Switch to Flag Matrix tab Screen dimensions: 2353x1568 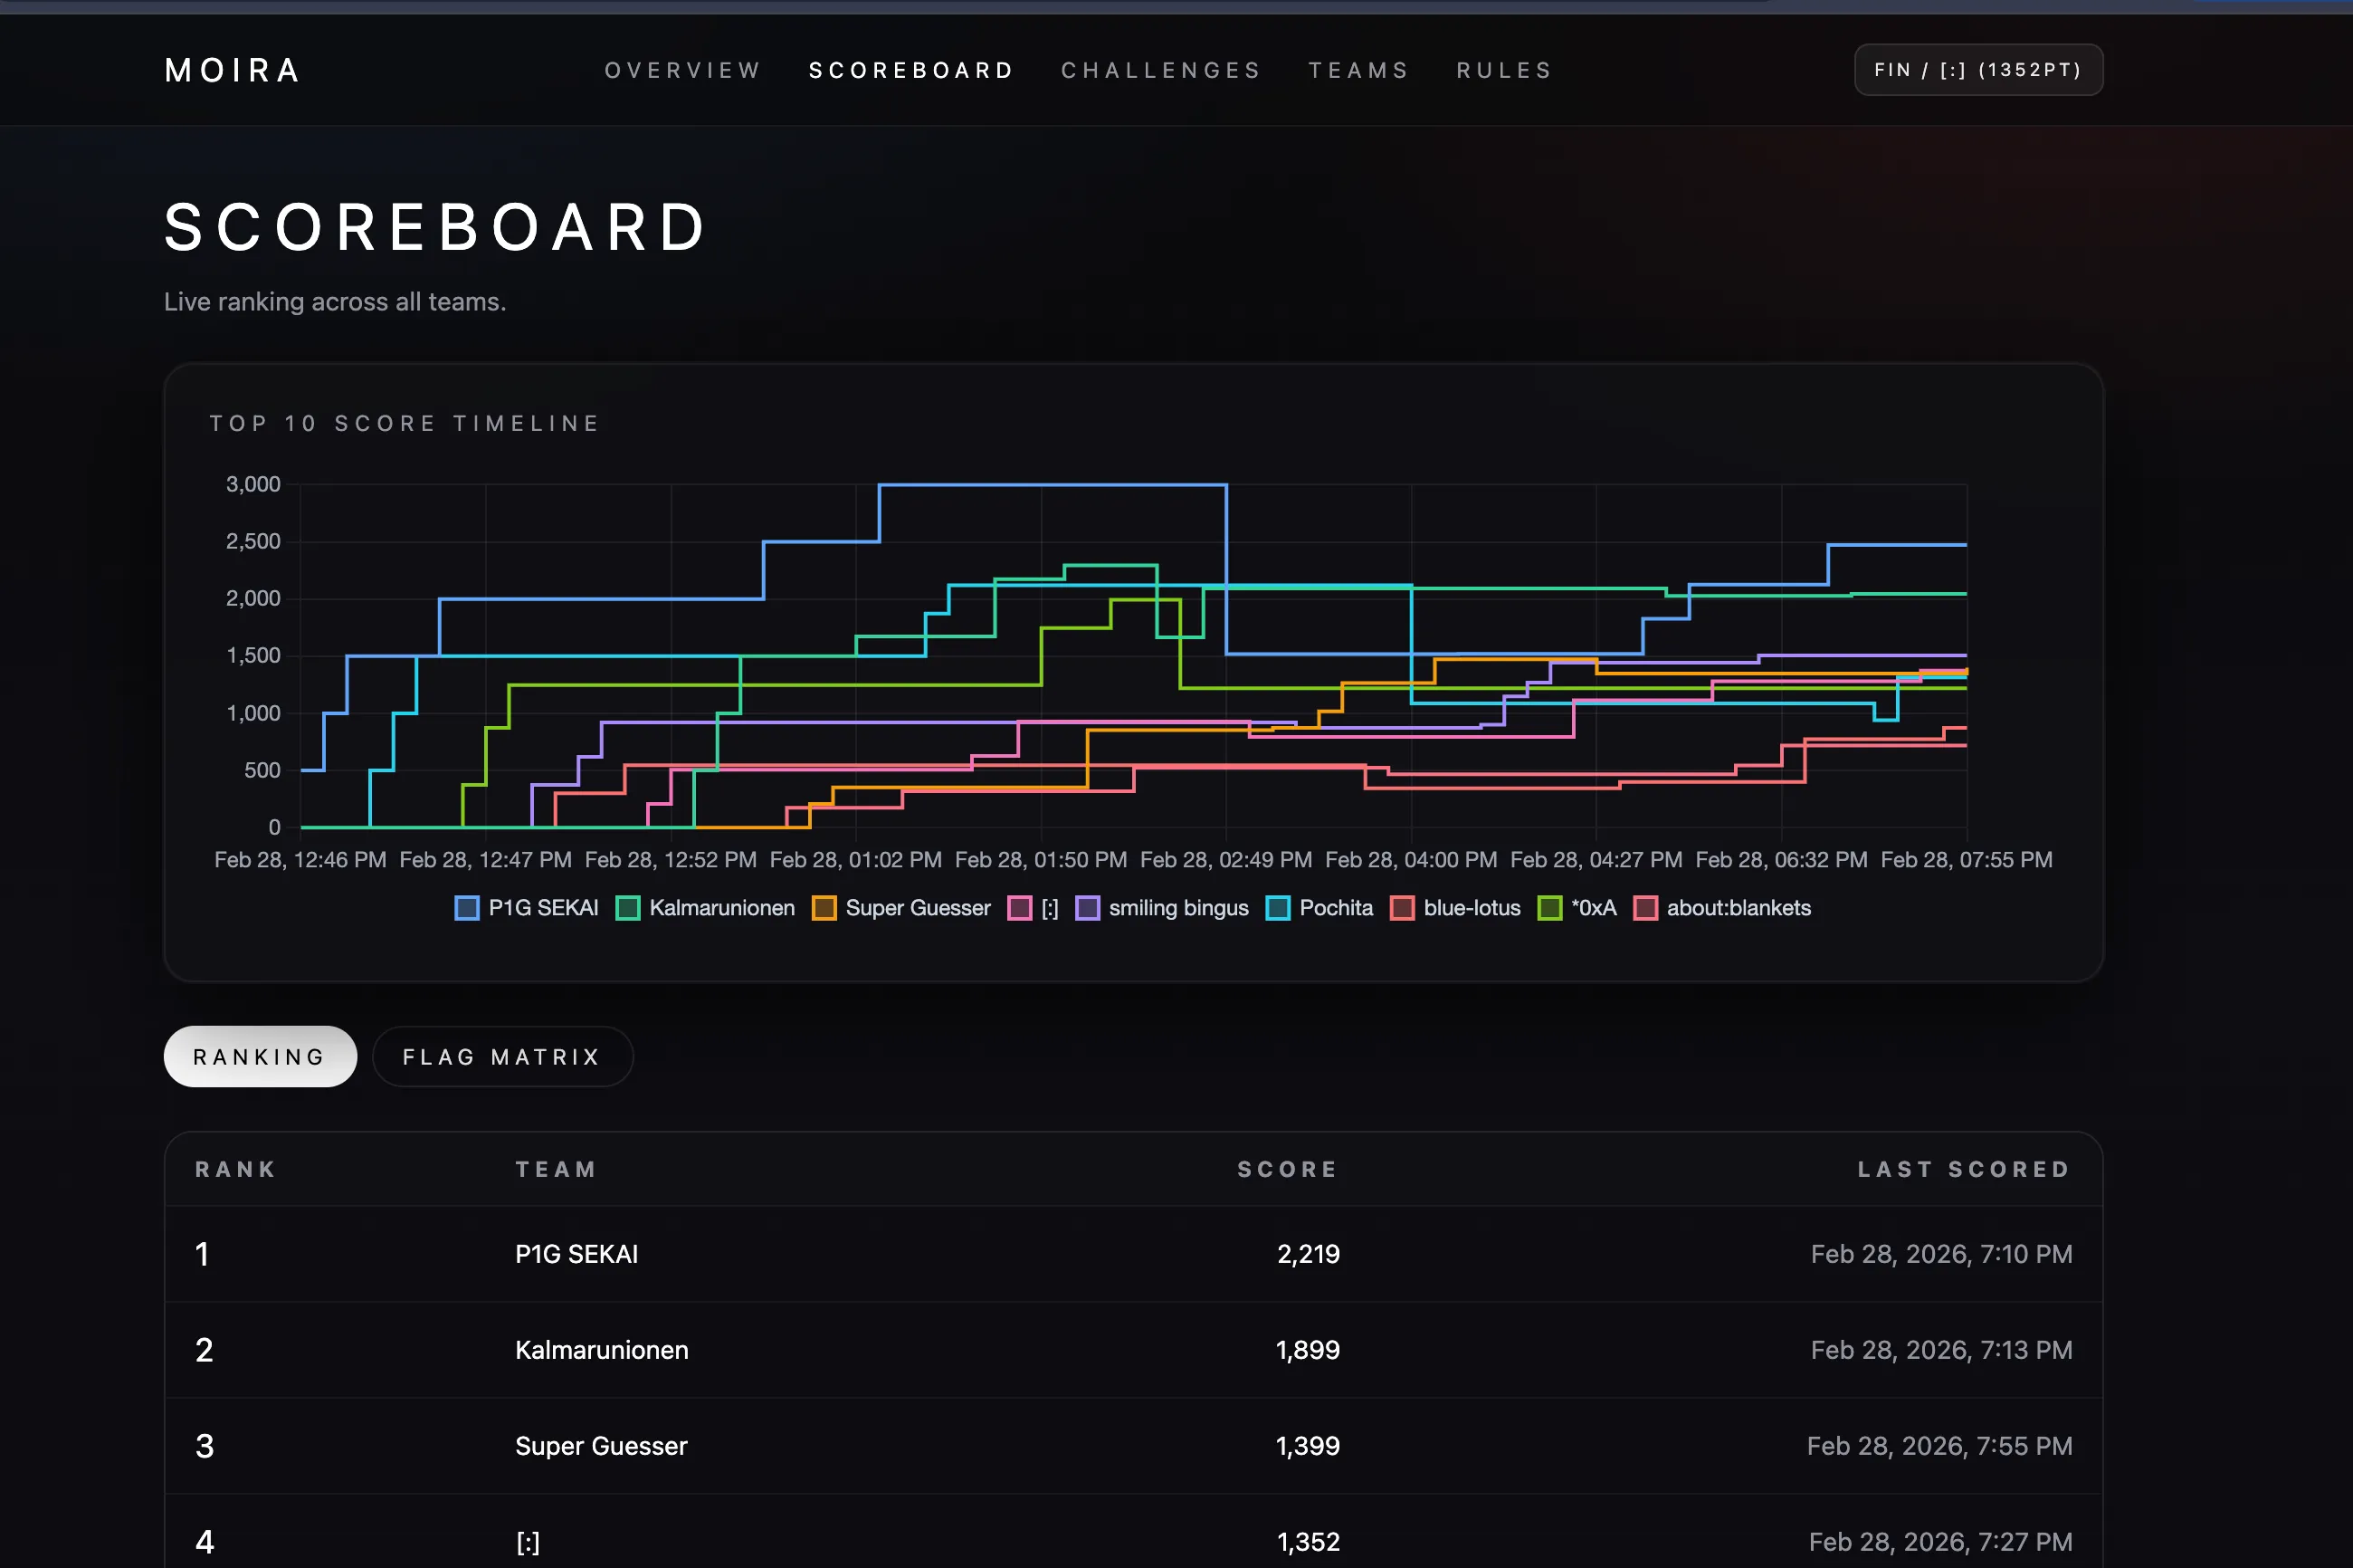501,1057
